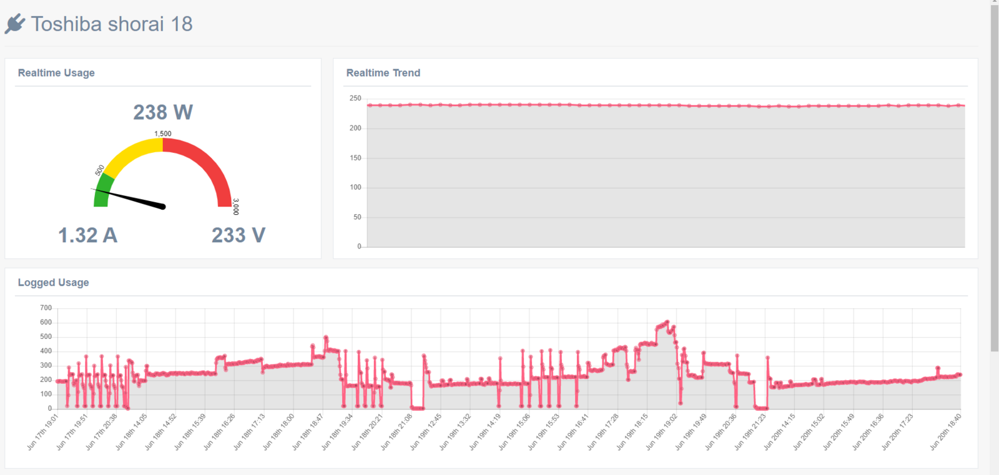
Task: Click the '238 W' power reading
Action: tap(163, 112)
